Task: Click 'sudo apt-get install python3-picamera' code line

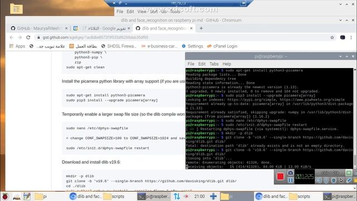Action: tap(105, 95)
